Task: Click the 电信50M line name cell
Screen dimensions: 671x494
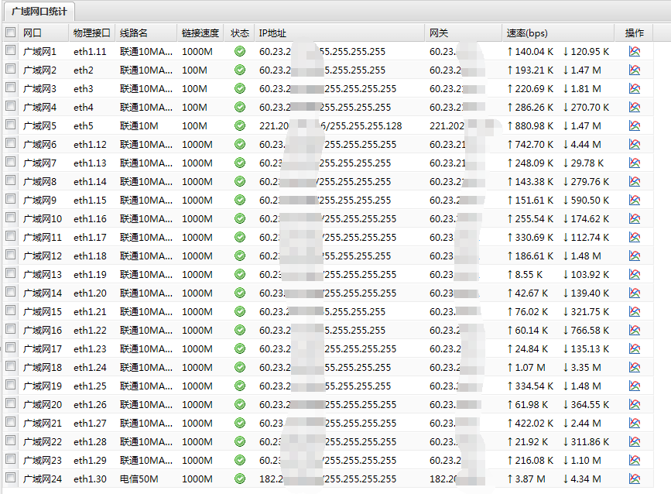Action: [x=139, y=479]
